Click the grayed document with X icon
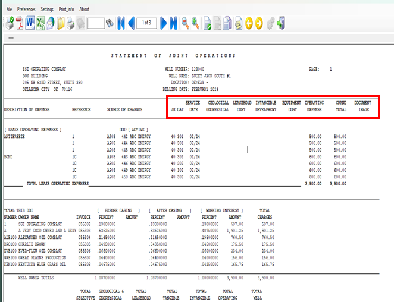Screen dimensions: 394x302 tap(217, 23)
